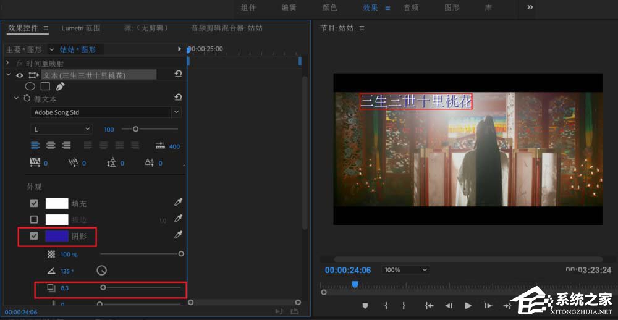Click the shadow color eyedropper
Screen dimensions: 618x320
coord(179,235)
